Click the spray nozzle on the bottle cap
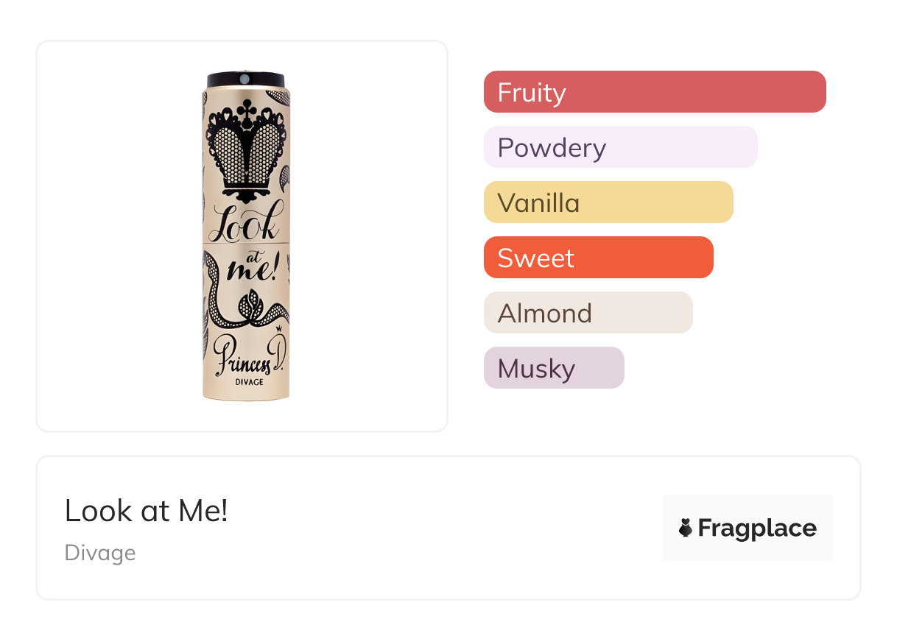The width and height of the screenshot is (897, 636). [245, 77]
